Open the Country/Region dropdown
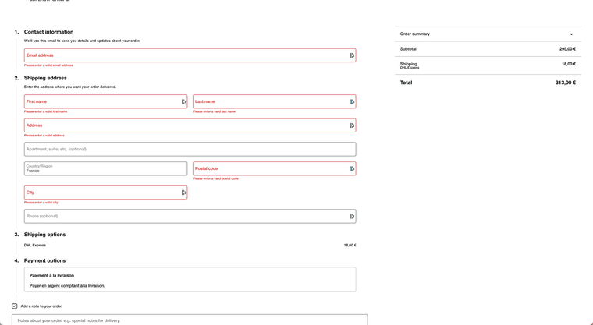593x325 pixels. (105, 168)
